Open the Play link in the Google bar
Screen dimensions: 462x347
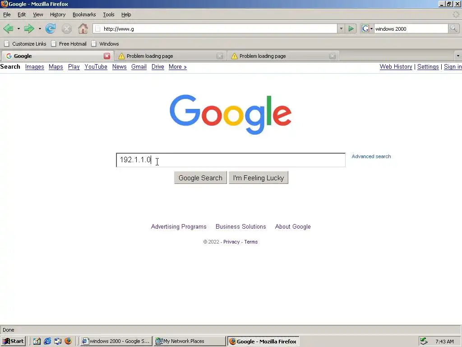(x=74, y=67)
